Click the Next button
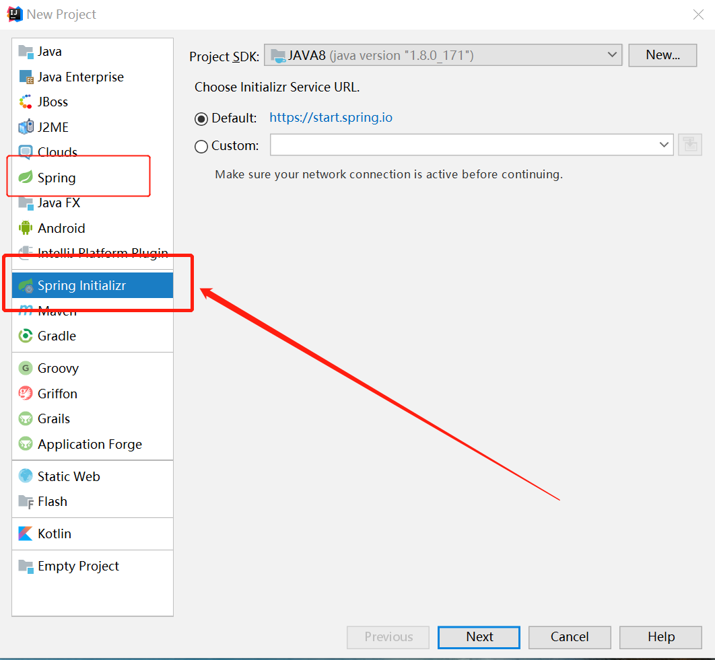 click(479, 636)
